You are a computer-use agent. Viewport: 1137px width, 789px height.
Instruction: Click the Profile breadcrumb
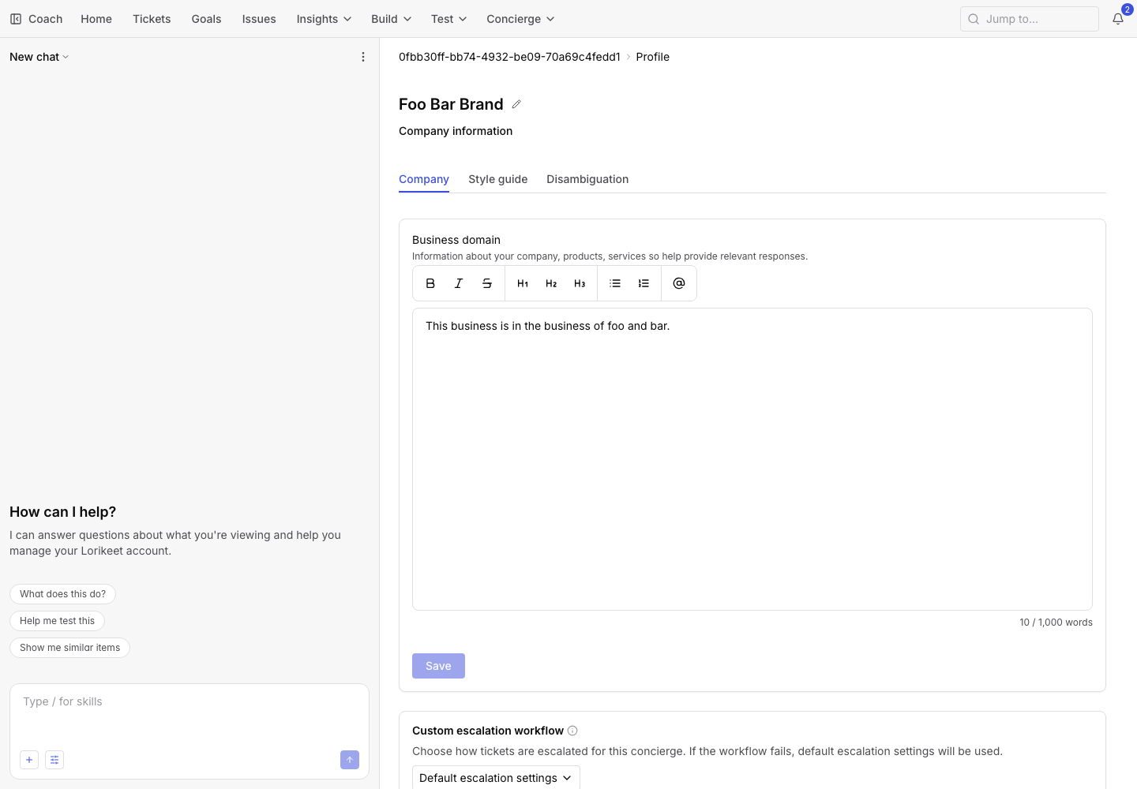[x=653, y=57]
